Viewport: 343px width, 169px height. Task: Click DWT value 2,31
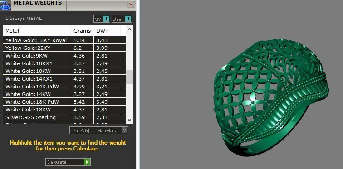[x=102, y=117]
